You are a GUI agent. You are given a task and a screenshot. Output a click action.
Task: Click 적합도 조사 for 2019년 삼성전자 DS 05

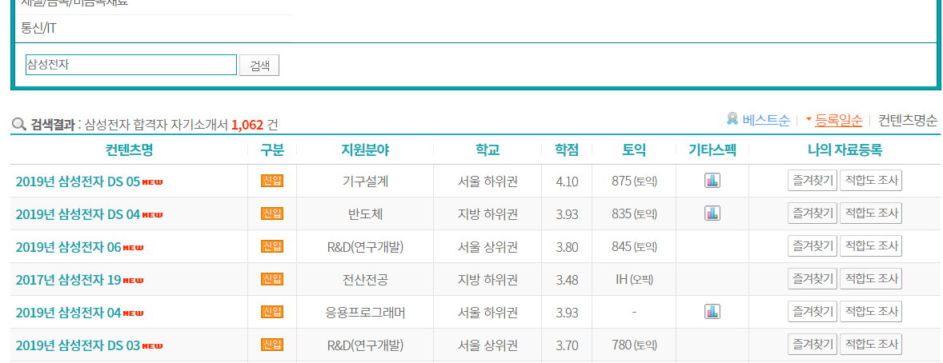(x=871, y=180)
